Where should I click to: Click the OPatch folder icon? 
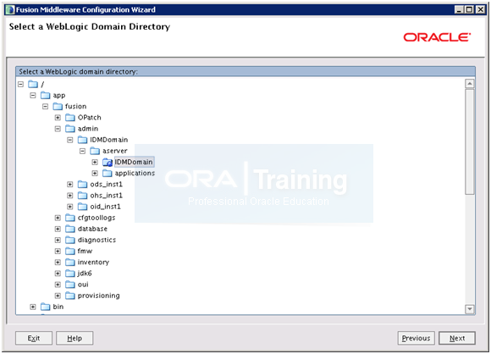(x=70, y=118)
